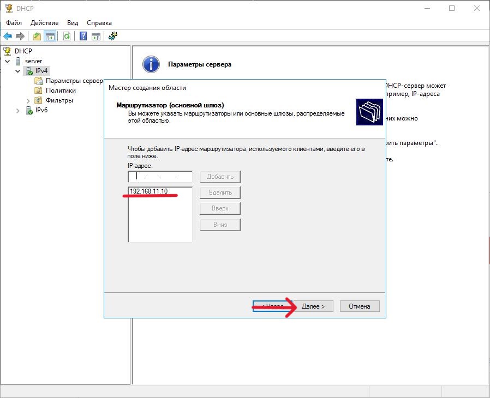Collapse the IPv4 tree node
This screenshot has width=490, height=398.
(x=18, y=71)
